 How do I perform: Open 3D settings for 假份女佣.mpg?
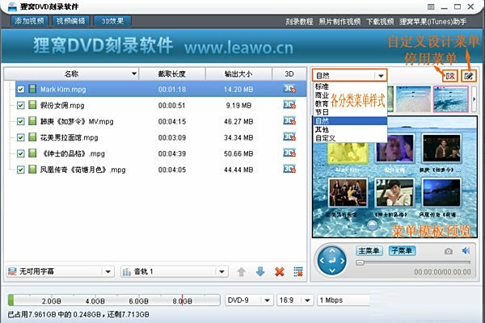coord(289,105)
